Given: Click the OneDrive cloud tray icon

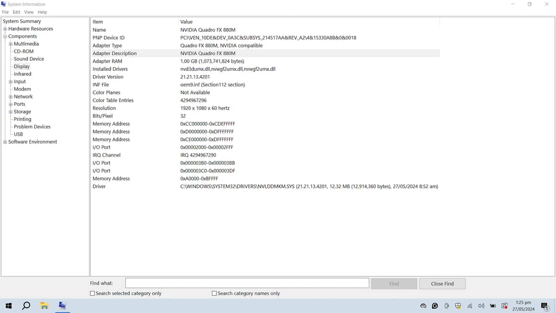Looking at the screenshot, I should (x=424, y=306).
